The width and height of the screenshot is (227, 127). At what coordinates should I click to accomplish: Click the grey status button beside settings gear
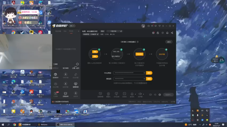click(x=168, y=95)
